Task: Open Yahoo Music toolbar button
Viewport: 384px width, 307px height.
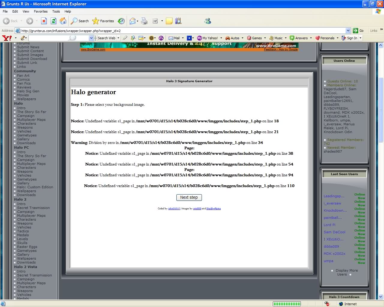Action: click(276, 38)
